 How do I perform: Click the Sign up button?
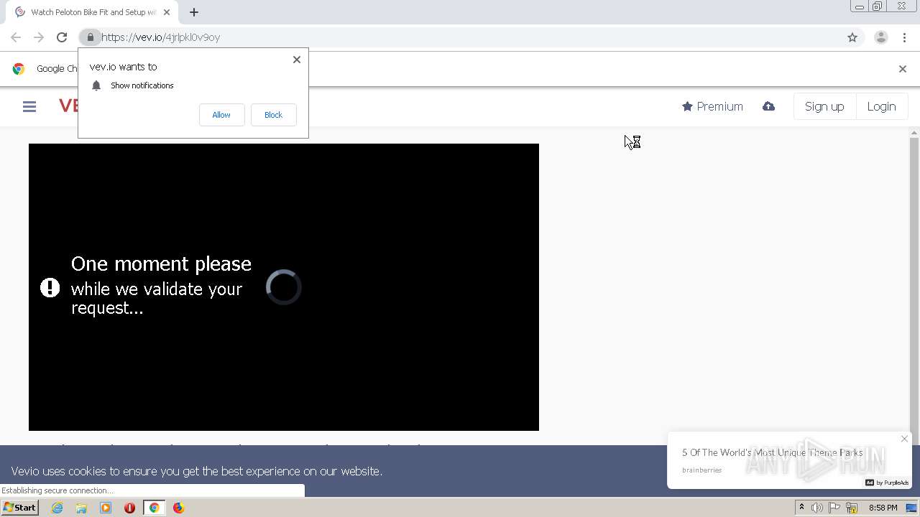click(x=824, y=106)
